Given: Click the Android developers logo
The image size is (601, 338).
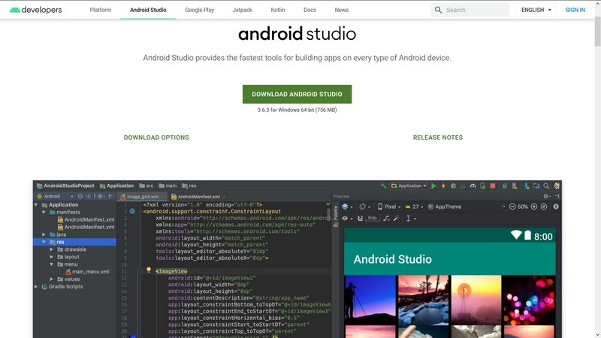Looking at the screenshot, I should (x=35, y=10).
